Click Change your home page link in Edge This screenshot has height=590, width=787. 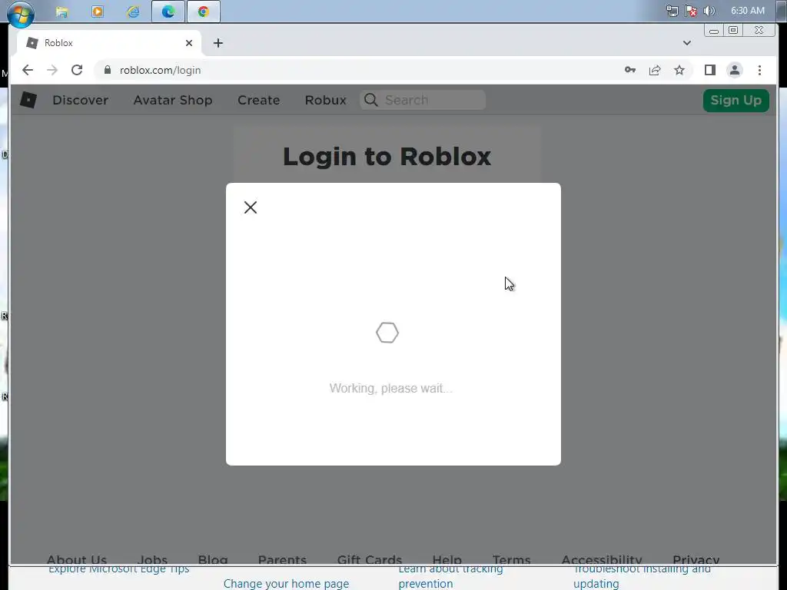pos(286,584)
